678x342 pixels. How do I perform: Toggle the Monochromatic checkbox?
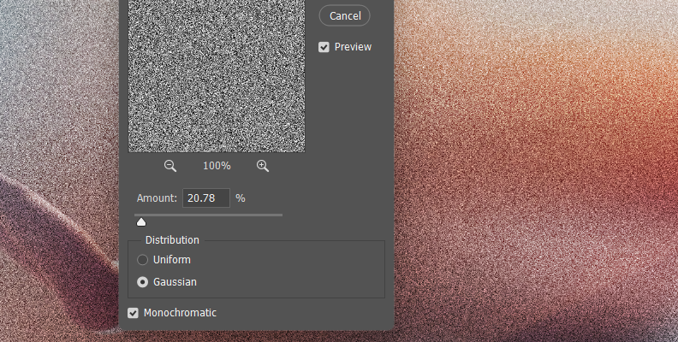[x=133, y=313]
